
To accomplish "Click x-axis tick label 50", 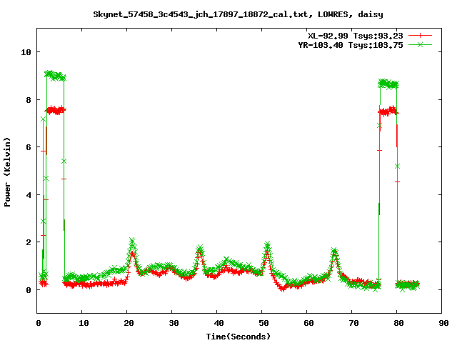I will click(x=263, y=323).
